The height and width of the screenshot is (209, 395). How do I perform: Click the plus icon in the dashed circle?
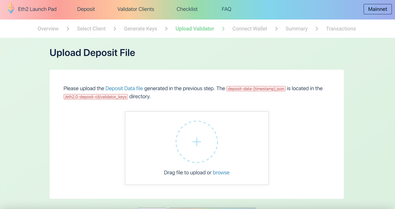coord(197,142)
